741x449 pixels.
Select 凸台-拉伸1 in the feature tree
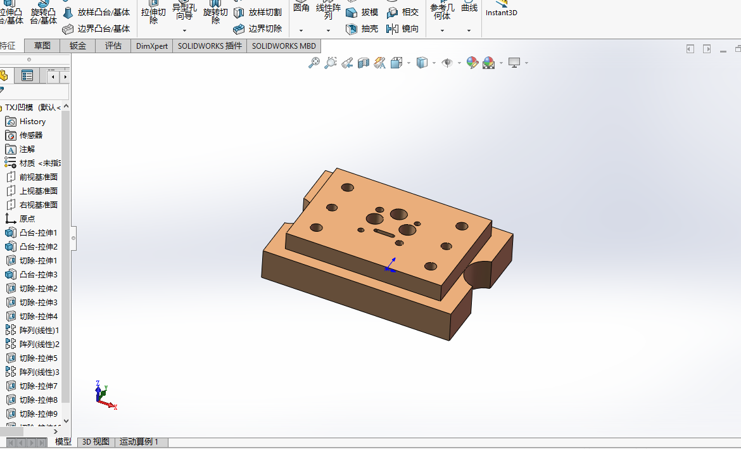[x=38, y=232]
